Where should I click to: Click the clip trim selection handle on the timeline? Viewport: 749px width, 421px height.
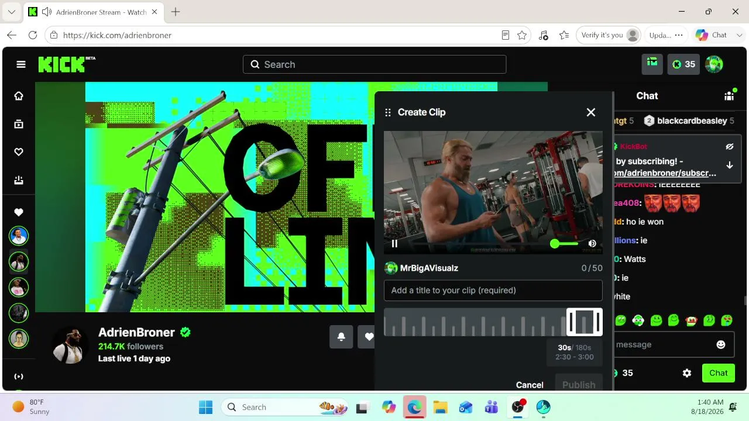(585, 322)
